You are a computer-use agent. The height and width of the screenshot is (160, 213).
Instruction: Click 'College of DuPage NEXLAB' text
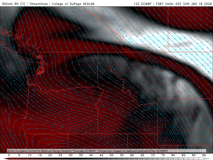(73, 4)
